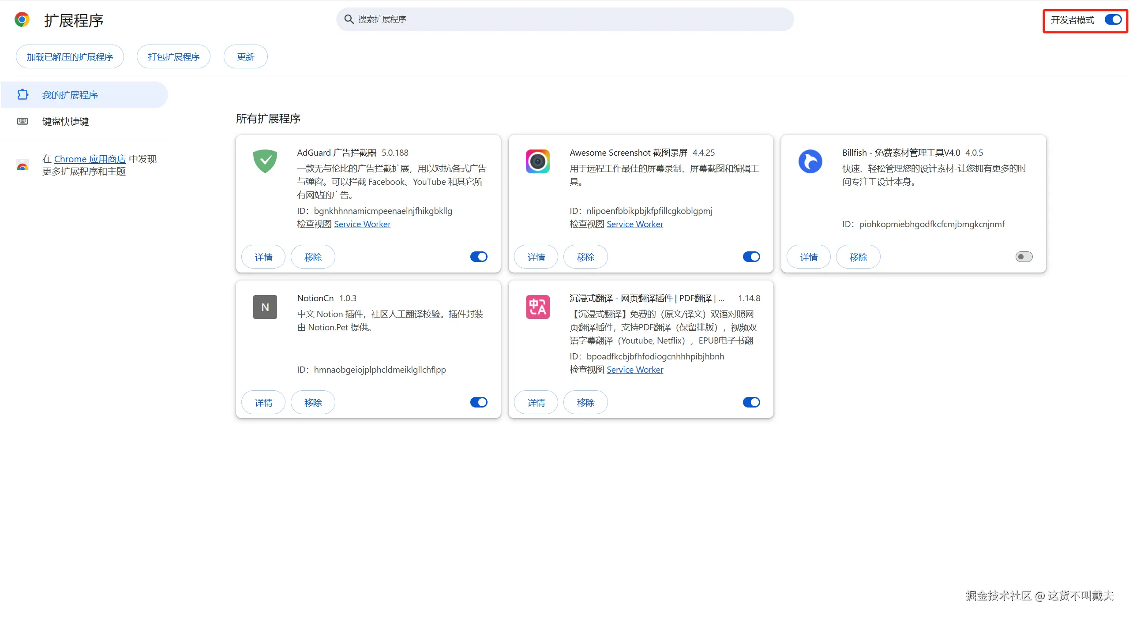This screenshot has height=617, width=1129.
Task: Open 键盘快捷键 sidebar item
Action: tap(65, 122)
